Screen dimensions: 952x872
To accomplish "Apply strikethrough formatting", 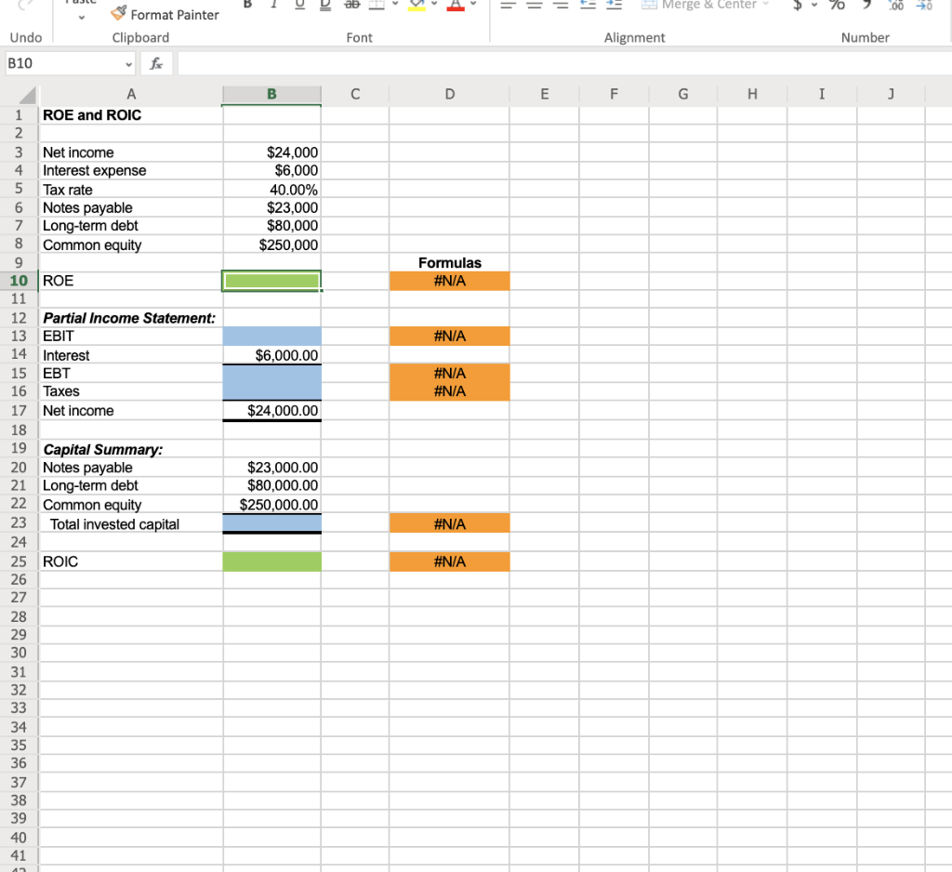I will [351, 6].
